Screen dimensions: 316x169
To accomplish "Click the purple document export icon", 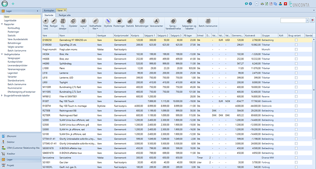I will coord(271,4).
